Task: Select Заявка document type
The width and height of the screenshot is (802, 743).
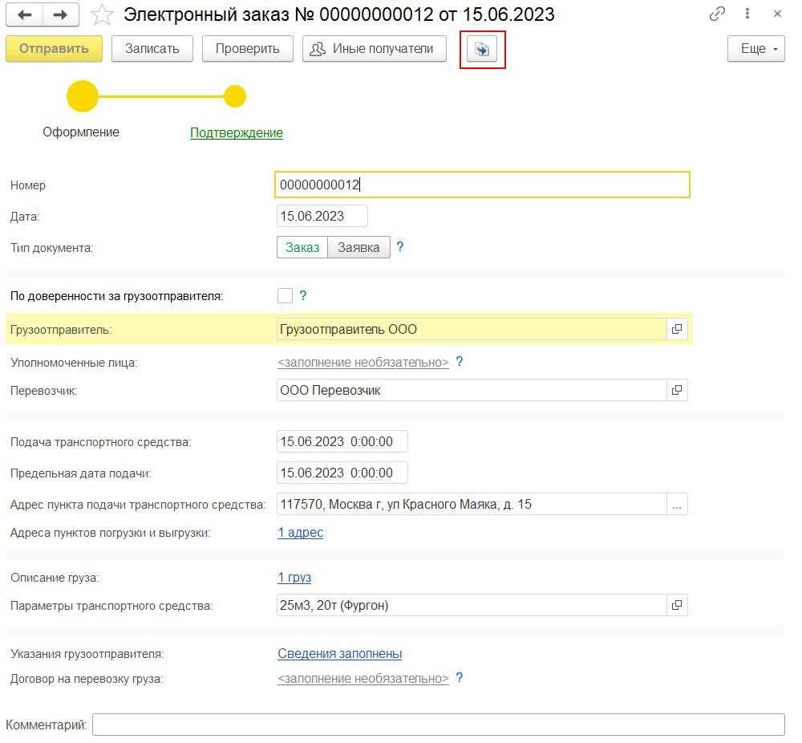Action: tap(358, 247)
